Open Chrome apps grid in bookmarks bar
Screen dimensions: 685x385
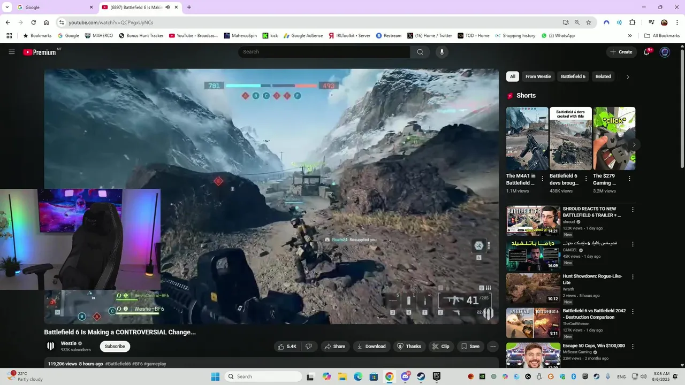tap(9, 36)
